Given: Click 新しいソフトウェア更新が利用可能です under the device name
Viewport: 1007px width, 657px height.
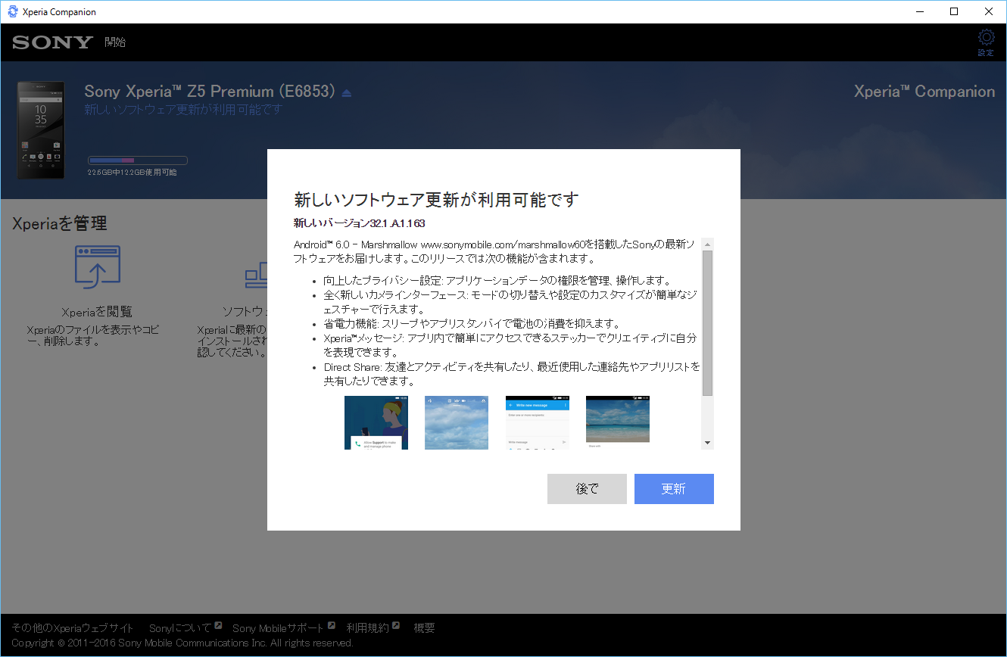Looking at the screenshot, I should click(183, 110).
